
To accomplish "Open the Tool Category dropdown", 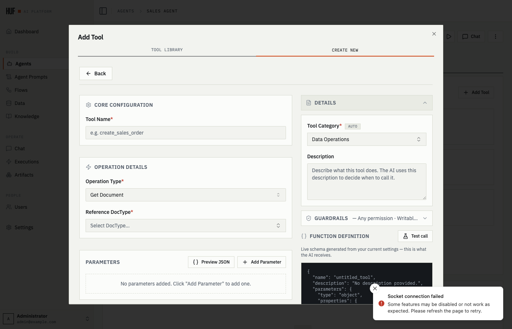I will [x=367, y=139].
